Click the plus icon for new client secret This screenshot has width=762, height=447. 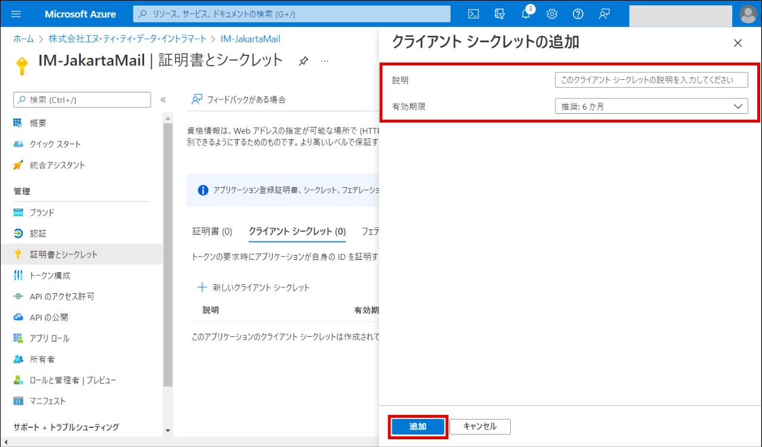point(202,287)
